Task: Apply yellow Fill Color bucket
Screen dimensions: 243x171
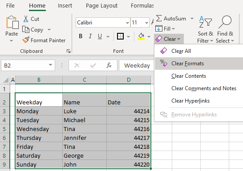Action: tap(141, 36)
